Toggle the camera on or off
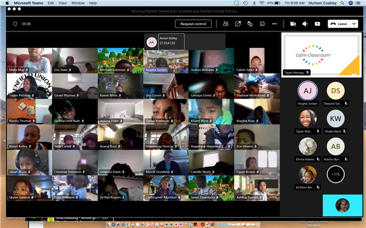The height and width of the screenshot is (228, 366). coord(293,24)
